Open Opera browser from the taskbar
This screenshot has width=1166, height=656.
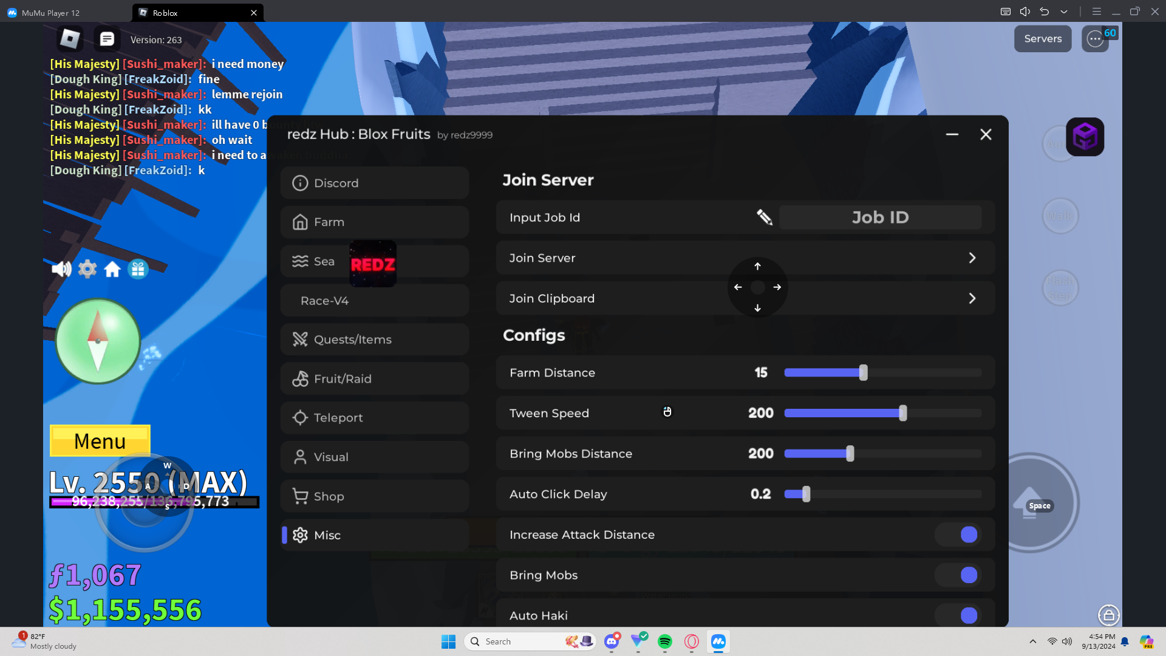(x=692, y=641)
